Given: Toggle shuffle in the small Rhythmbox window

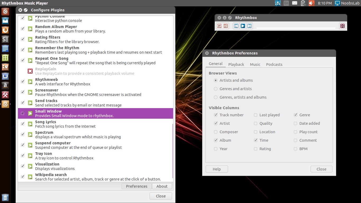Looking at the screenshot, I should (x=225, y=26).
